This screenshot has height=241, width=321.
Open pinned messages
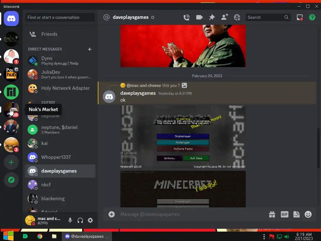point(212,18)
